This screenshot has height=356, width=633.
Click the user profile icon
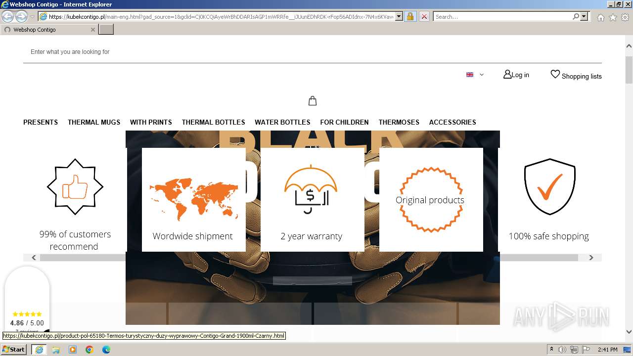click(x=507, y=75)
